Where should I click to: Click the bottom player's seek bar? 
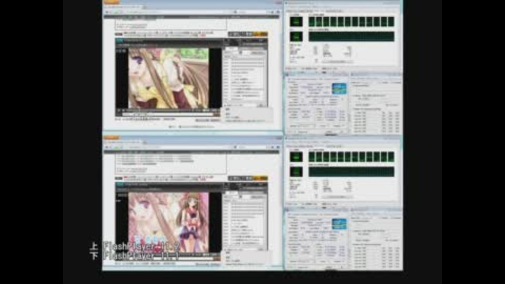coord(158,255)
